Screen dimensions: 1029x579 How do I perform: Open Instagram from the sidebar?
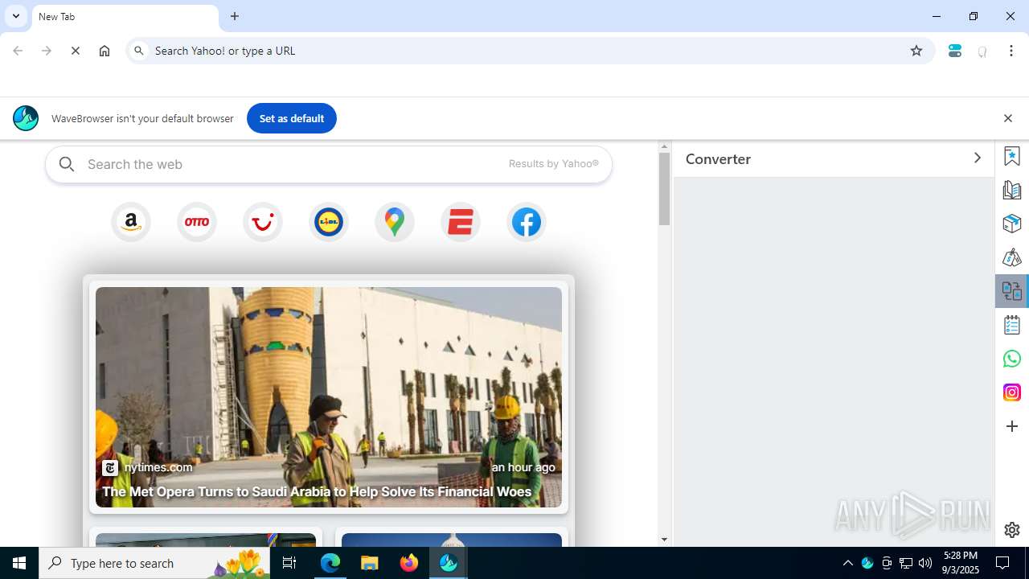pos(1012,392)
